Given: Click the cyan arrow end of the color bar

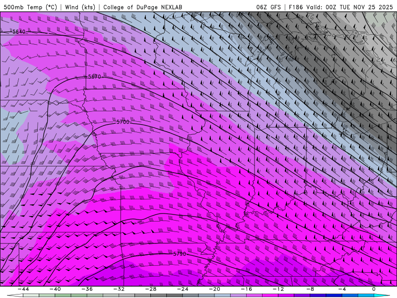Looking at the screenshot, I should [382, 296].
